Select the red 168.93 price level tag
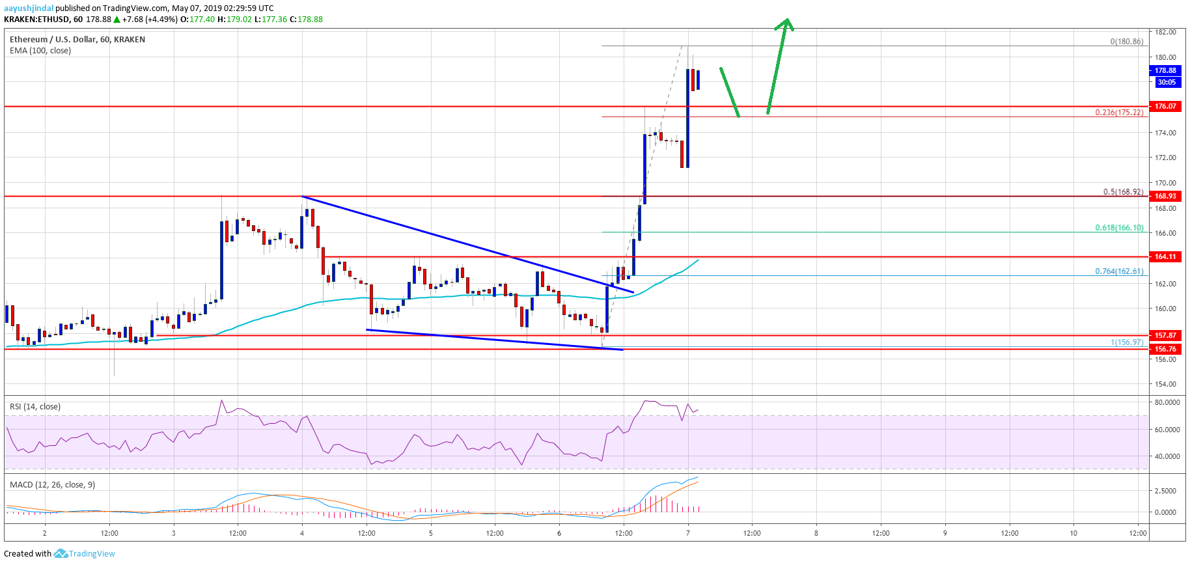1190x565 pixels. click(x=1165, y=196)
